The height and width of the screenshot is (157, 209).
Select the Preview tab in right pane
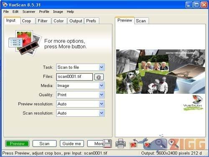click(x=125, y=21)
